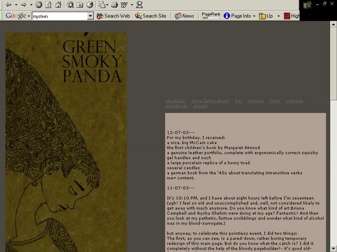Go forward with the Forward arrow
This screenshot has width=337, height=252.
(x=24, y=5)
